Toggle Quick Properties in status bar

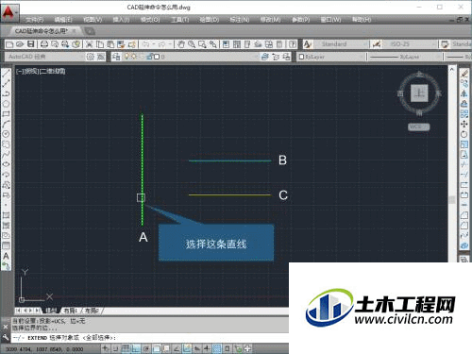228,348
